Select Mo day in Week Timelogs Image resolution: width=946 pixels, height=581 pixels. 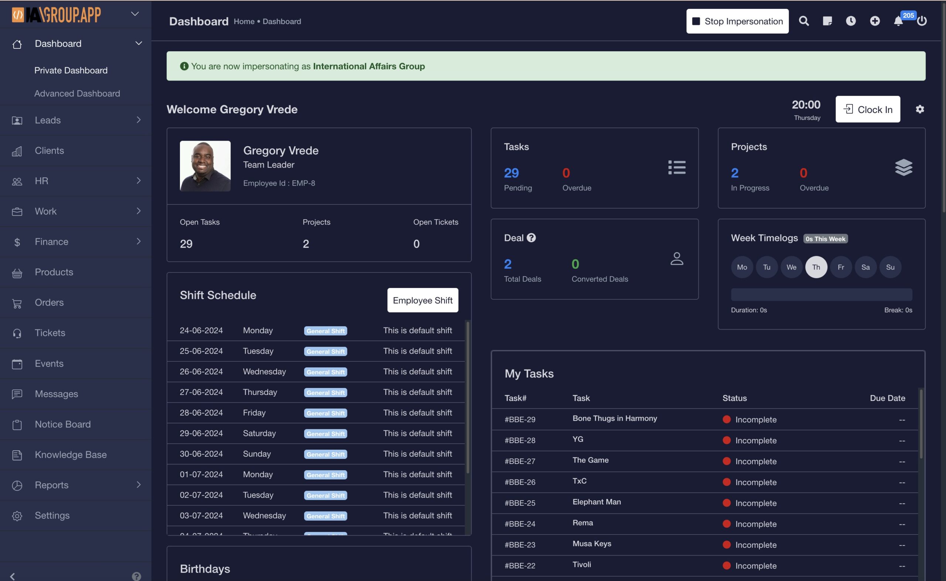pos(742,267)
